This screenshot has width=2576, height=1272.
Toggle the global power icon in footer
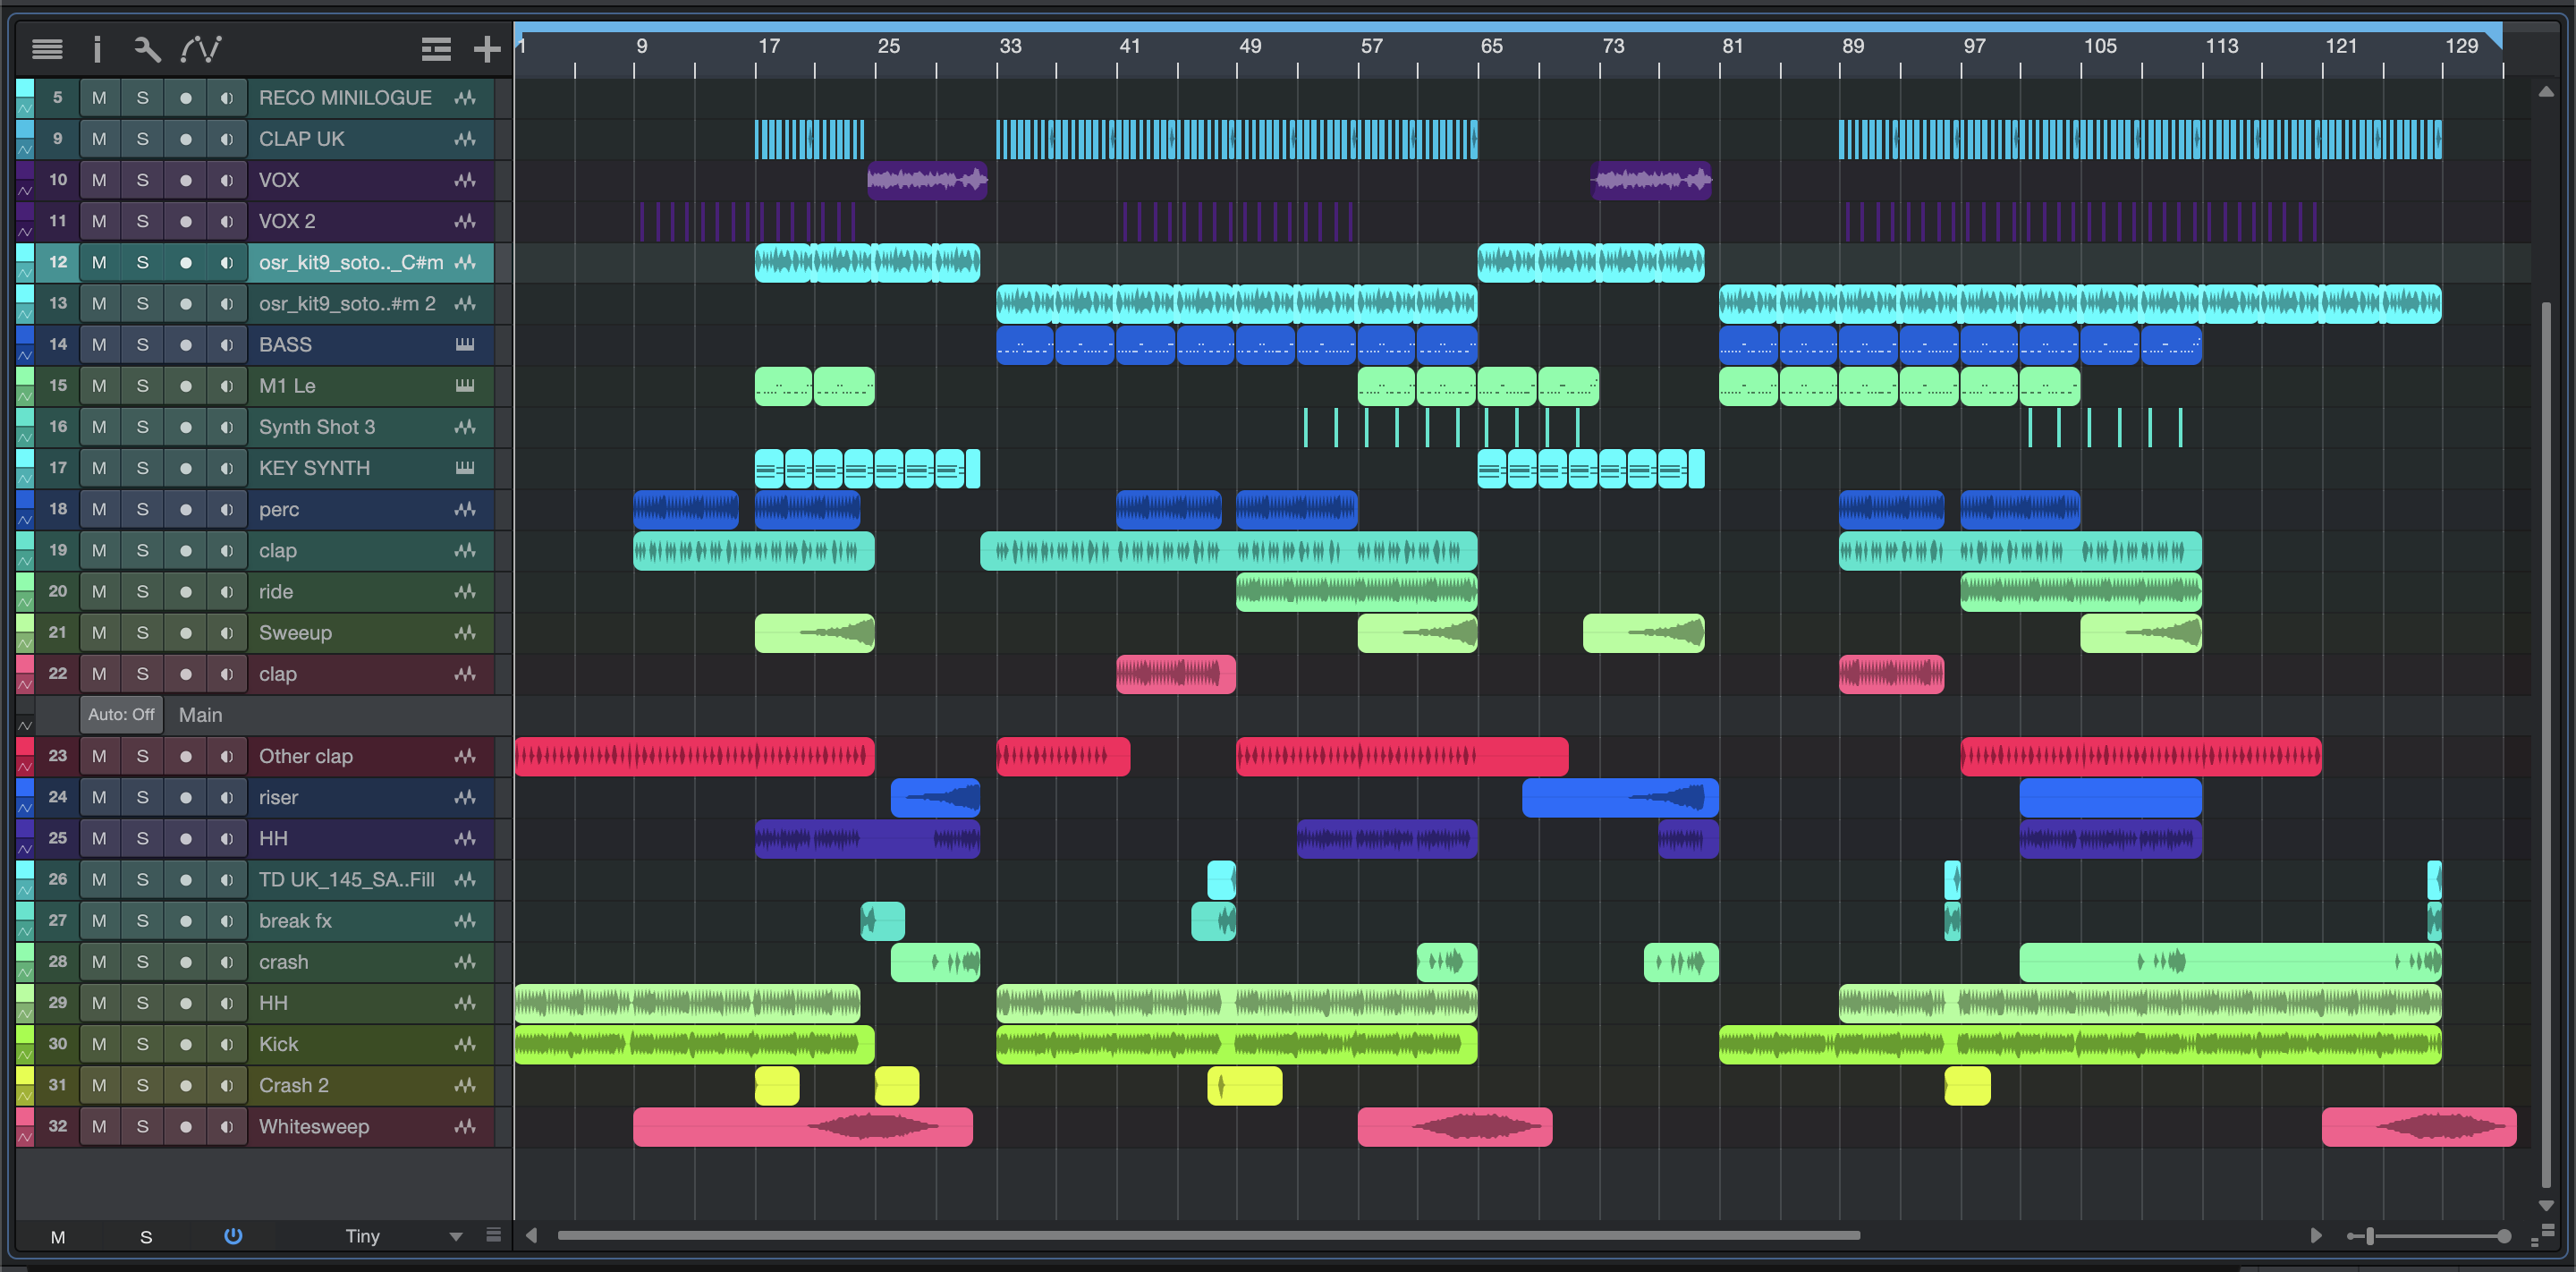233,1236
